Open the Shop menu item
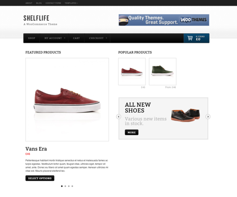Image resolution: width=237 pixels, height=197 pixels. pyautogui.click(x=32, y=38)
